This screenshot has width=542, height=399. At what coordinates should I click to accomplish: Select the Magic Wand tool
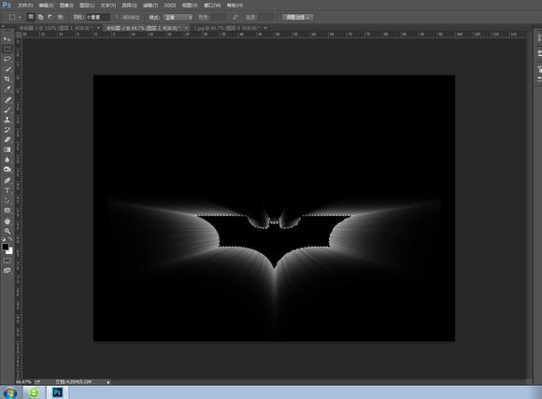[x=7, y=69]
